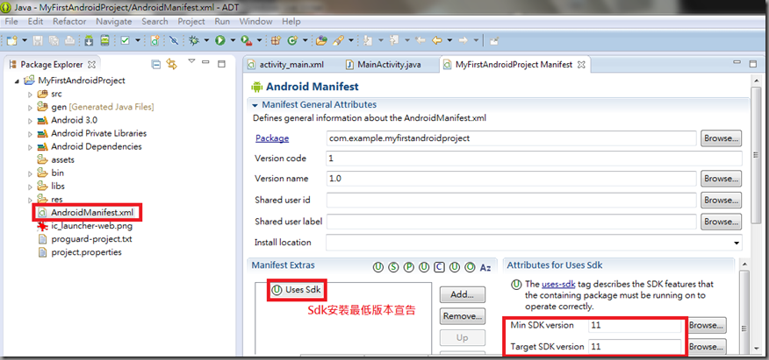Open the uses-sdk hyperlink
769x360 pixels.
click(x=558, y=284)
